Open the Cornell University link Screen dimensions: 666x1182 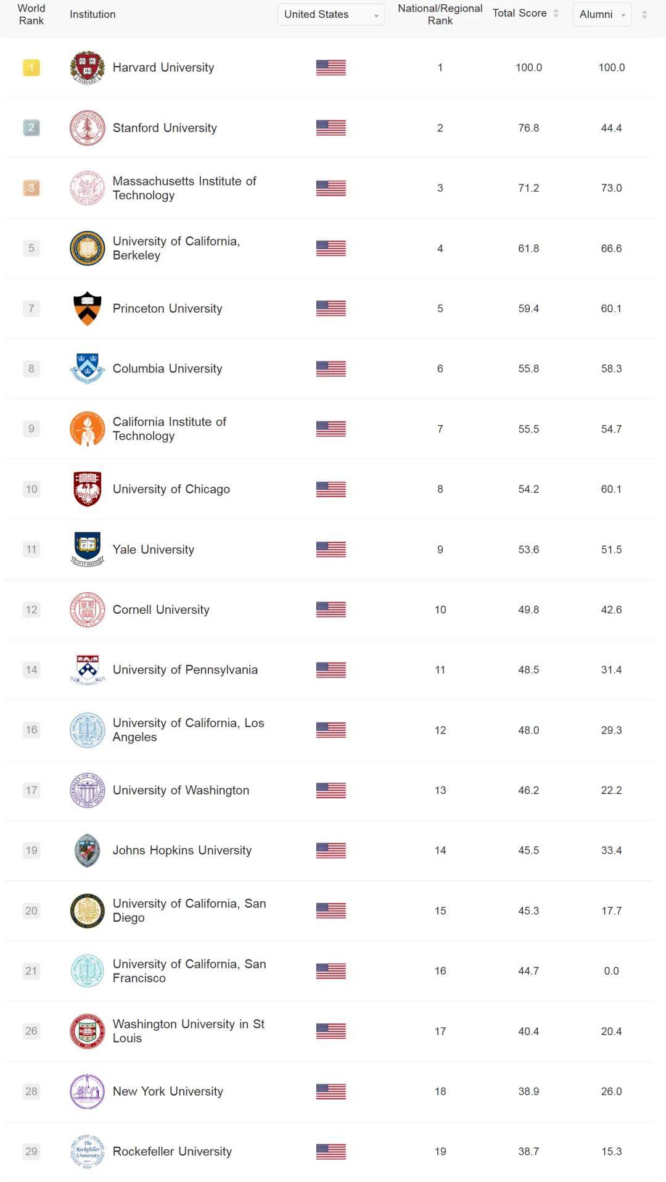pos(161,610)
